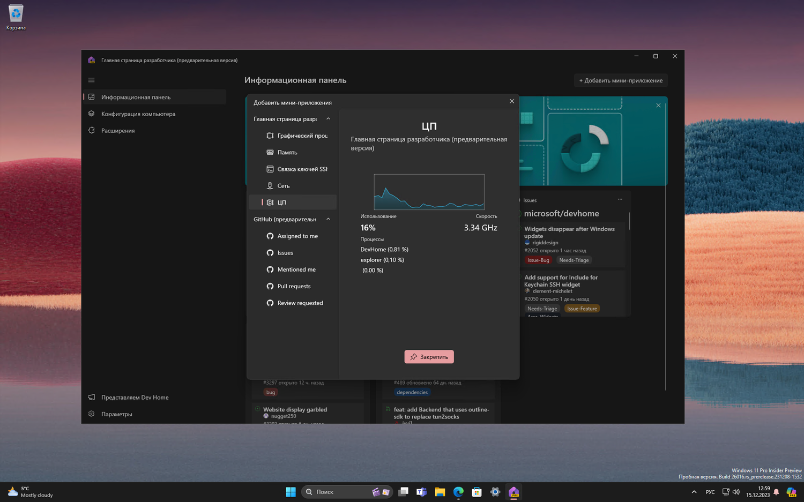Click the Поиск taskbar search box
Screen dimensions: 804x502
[347, 492]
